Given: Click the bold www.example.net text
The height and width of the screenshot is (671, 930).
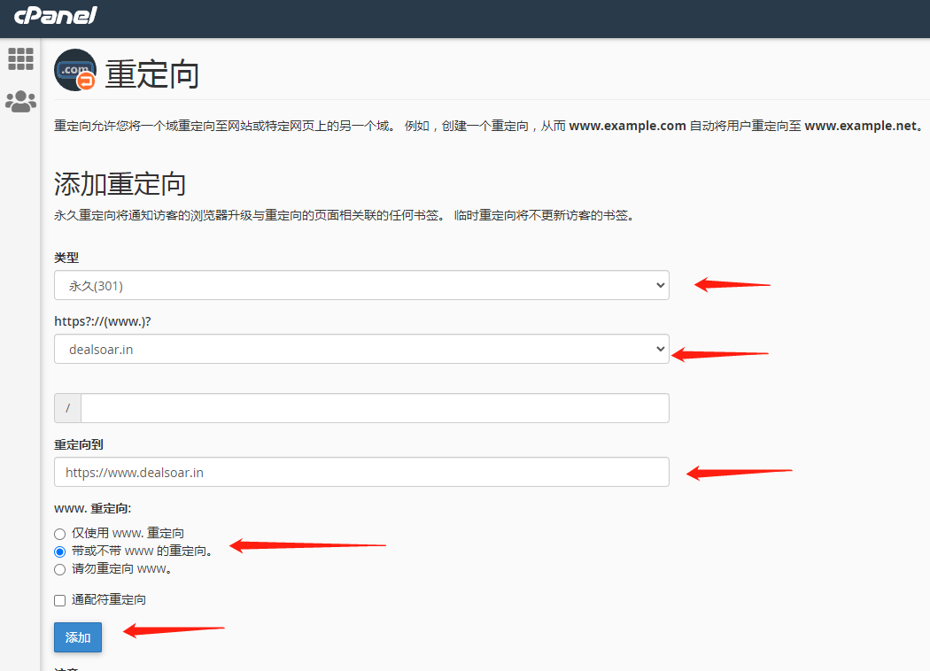Looking at the screenshot, I should point(861,126).
